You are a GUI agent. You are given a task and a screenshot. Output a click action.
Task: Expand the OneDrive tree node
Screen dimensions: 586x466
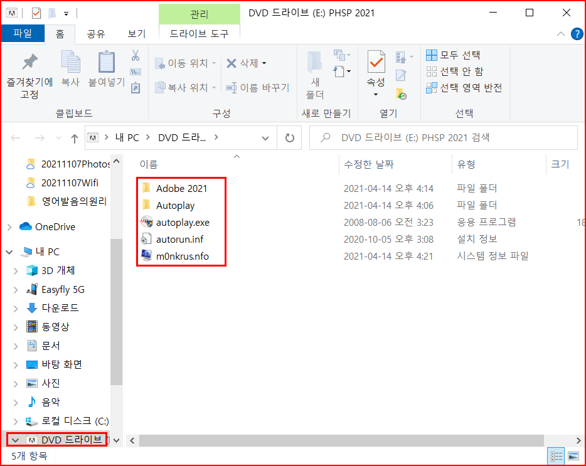(x=9, y=227)
